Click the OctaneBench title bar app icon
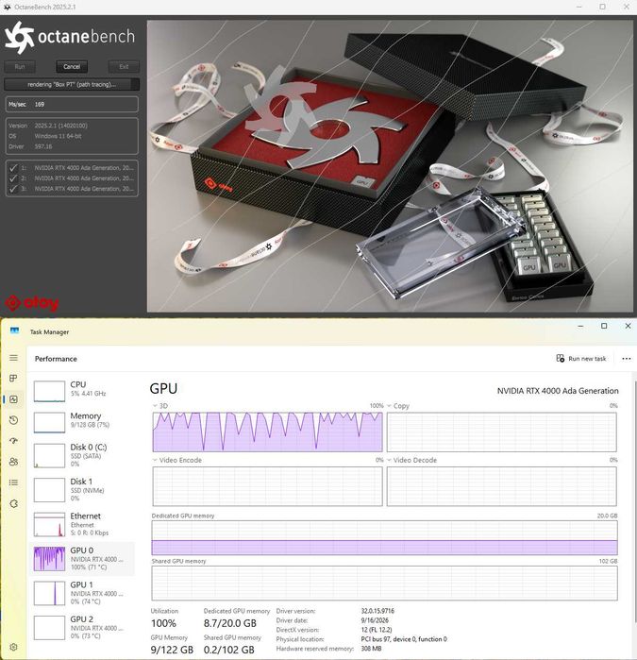 coord(8,7)
